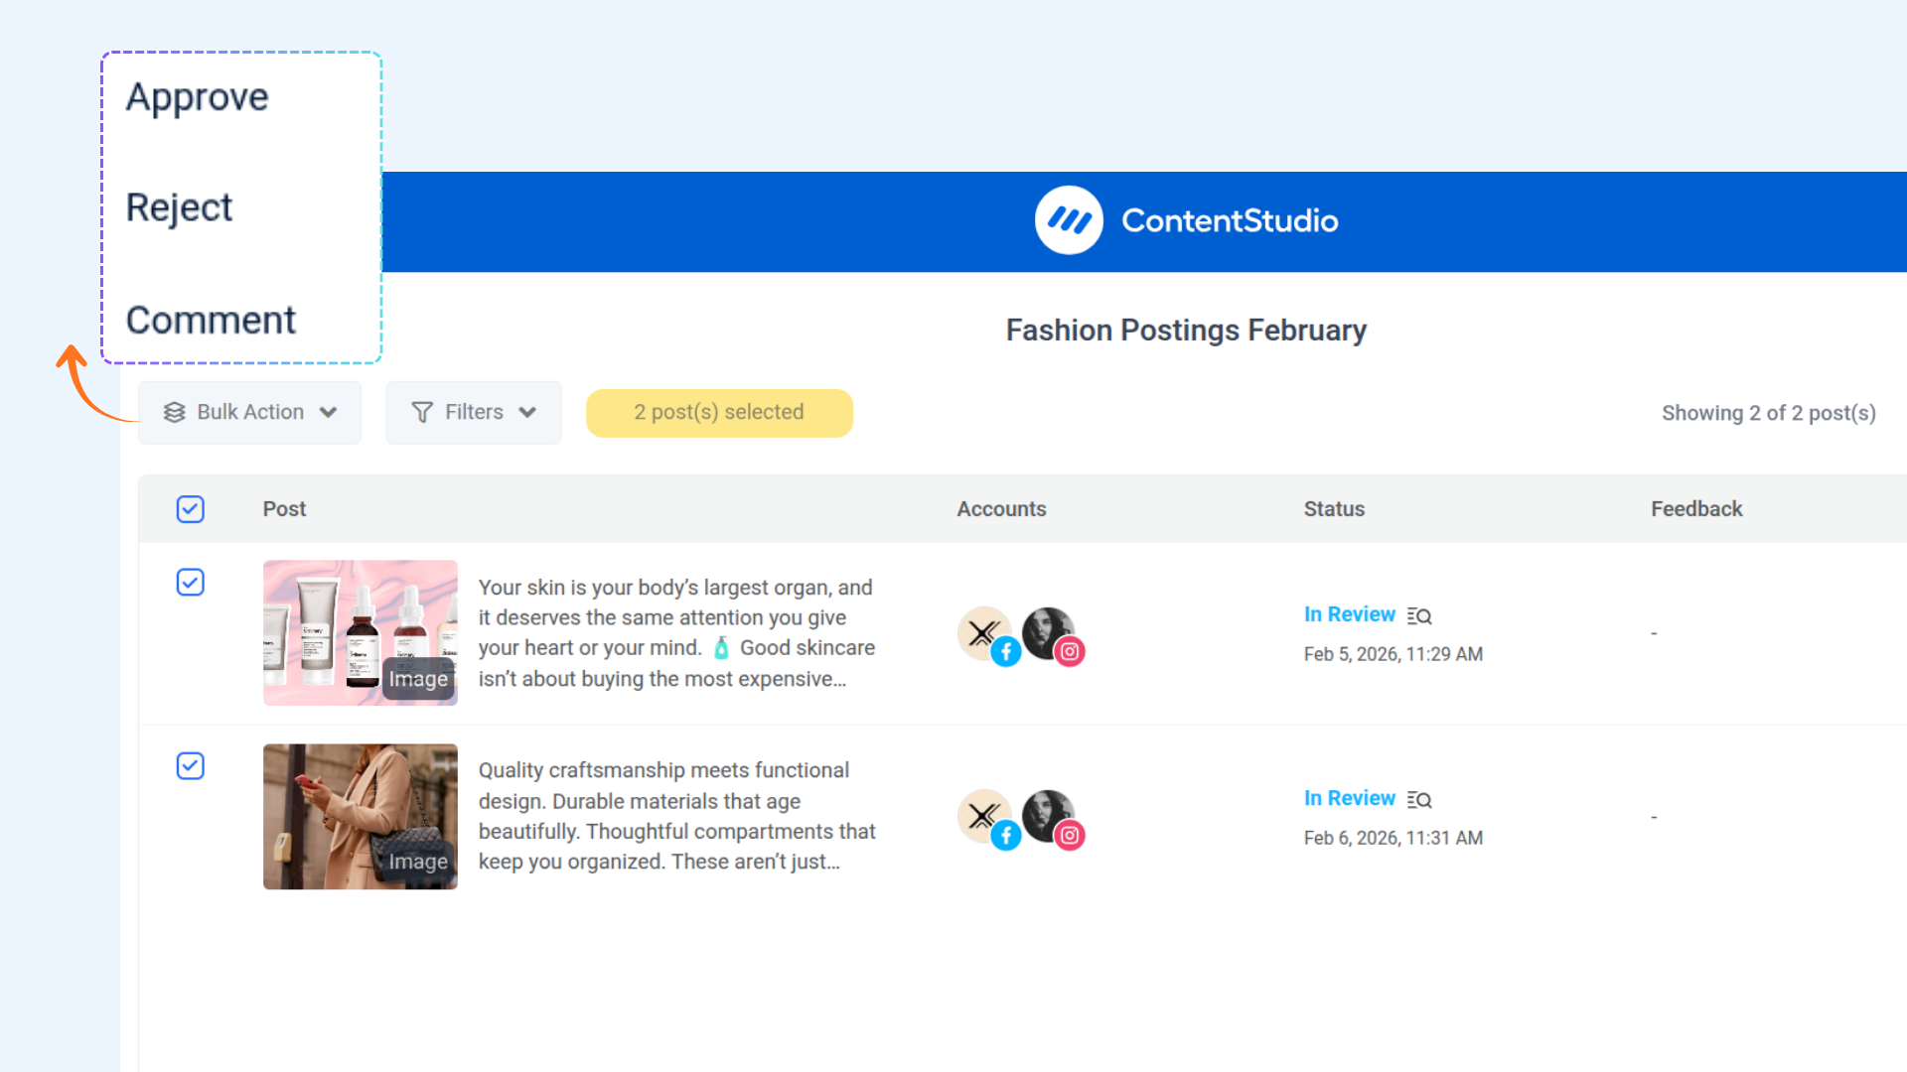The height and width of the screenshot is (1072, 1907).
Task: Expand the Bulk Action dropdown chevron
Action: 329,412
